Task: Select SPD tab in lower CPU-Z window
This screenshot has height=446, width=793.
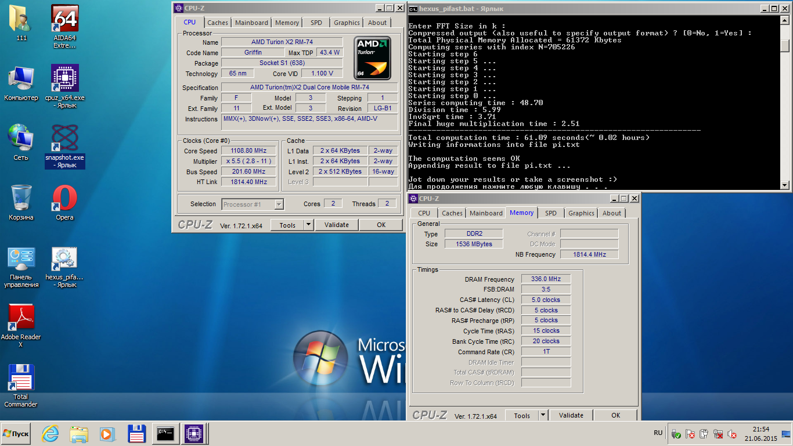Action: tap(551, 213)
